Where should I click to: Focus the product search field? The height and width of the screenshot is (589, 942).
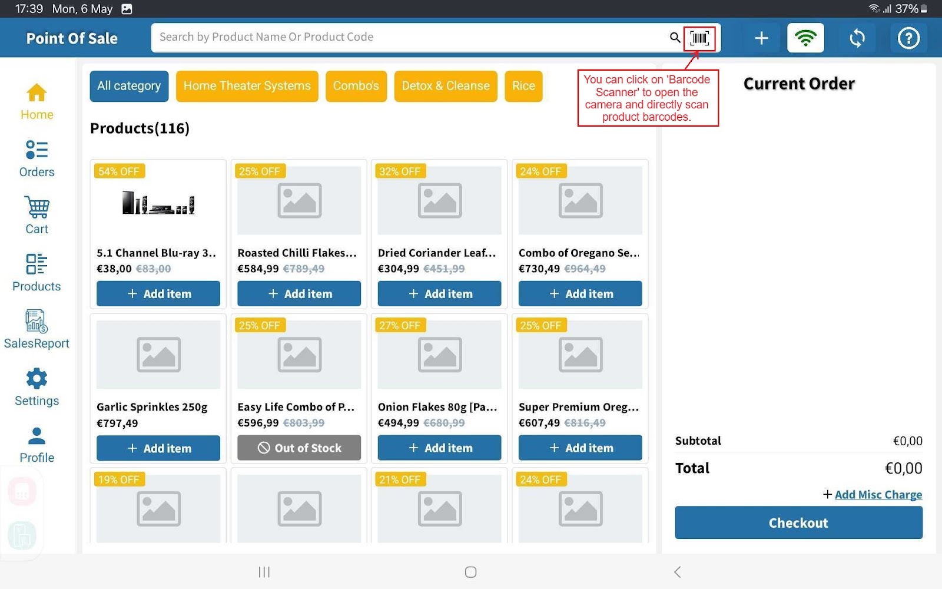(406, 38)
